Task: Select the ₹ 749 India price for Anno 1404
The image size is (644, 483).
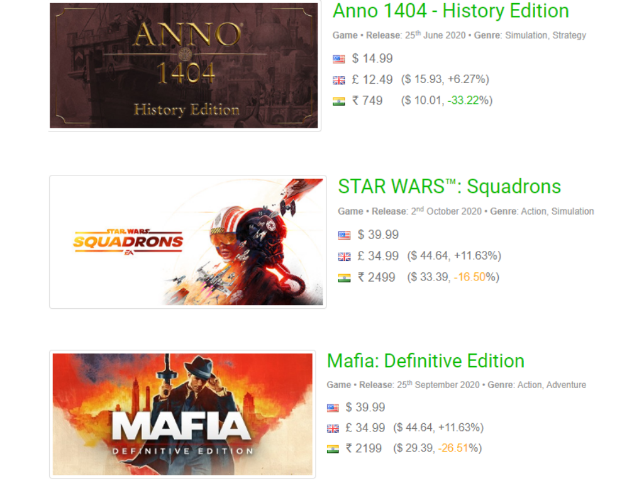Action: 367,101
